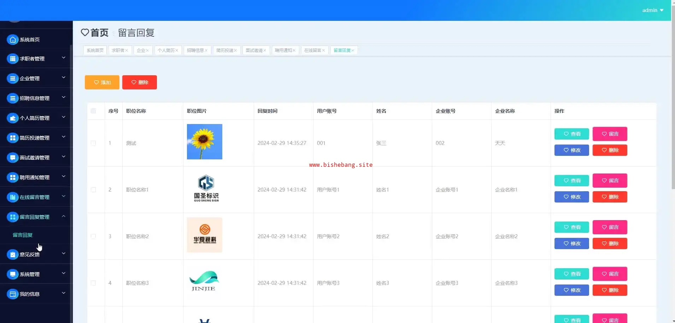
Task: Open the 留言回复 submenu item
Action: 23,235
